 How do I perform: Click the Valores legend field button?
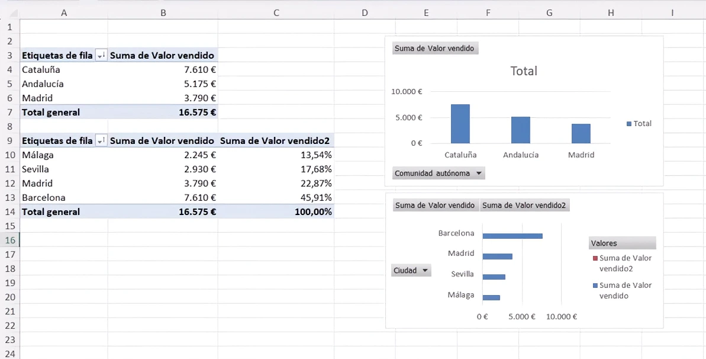pyautogui.click(x=622, y=243)
